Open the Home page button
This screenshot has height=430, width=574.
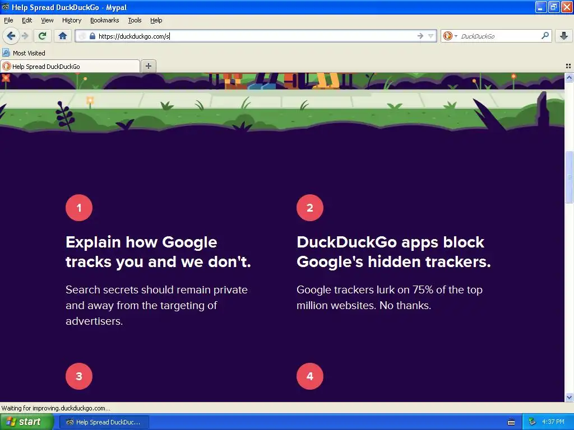(x=63, y=36)
